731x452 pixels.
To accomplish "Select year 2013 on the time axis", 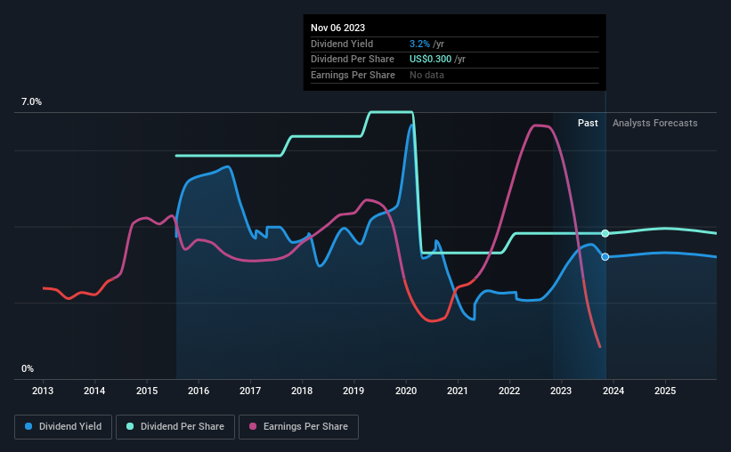I will coord(44,391).
